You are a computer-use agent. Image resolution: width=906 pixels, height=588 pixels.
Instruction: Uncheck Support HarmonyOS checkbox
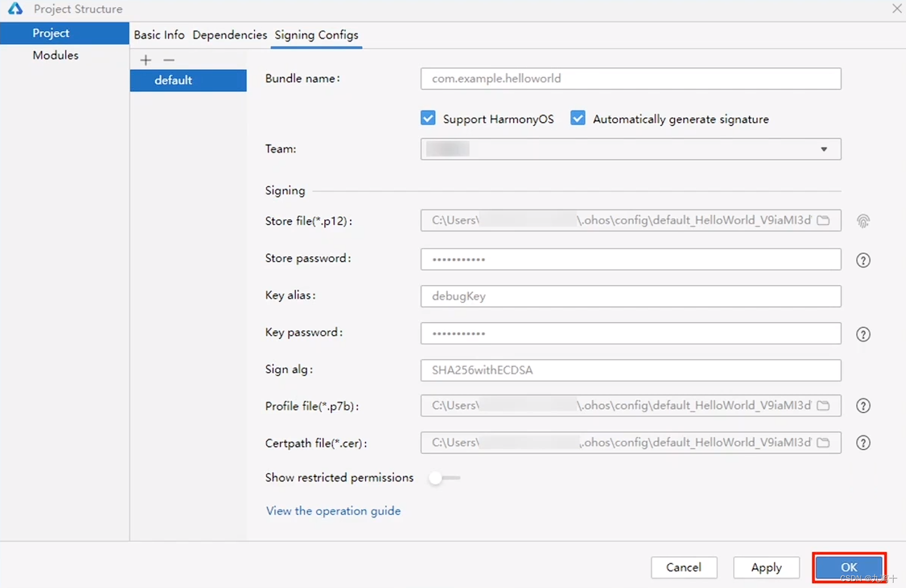coord(428,118)
